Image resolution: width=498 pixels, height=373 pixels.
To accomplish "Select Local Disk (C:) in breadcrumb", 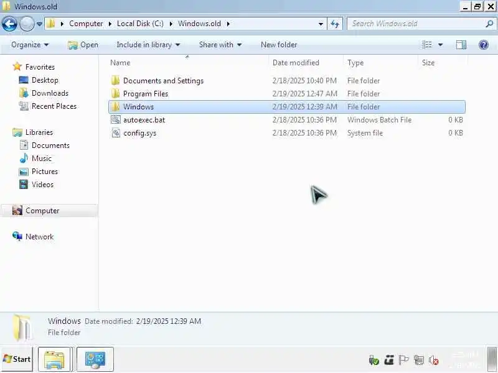I will click(140, 24).
